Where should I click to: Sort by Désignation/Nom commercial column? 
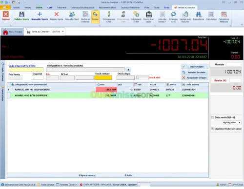pyautogui.click(x=53, y=85)
